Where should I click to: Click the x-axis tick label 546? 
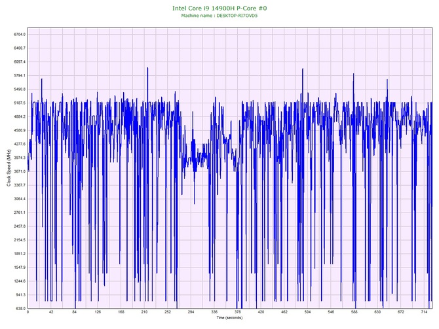tap(331, 312)
